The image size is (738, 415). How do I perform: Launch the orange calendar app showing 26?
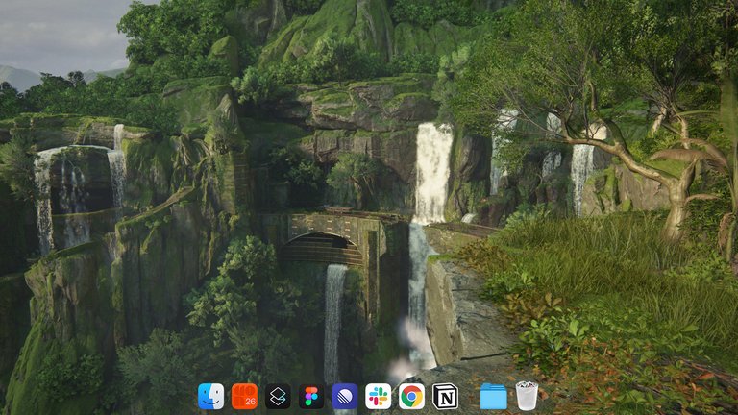[244, 396]
